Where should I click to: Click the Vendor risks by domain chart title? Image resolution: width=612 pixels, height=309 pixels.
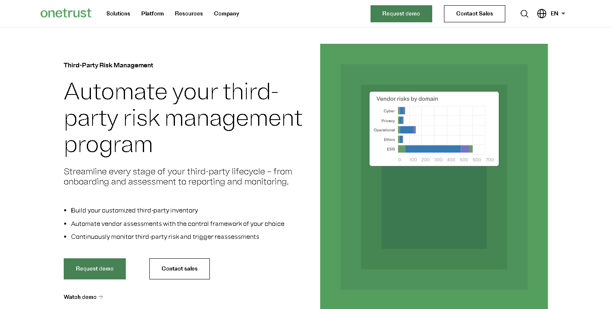click(x=407, y=99)
